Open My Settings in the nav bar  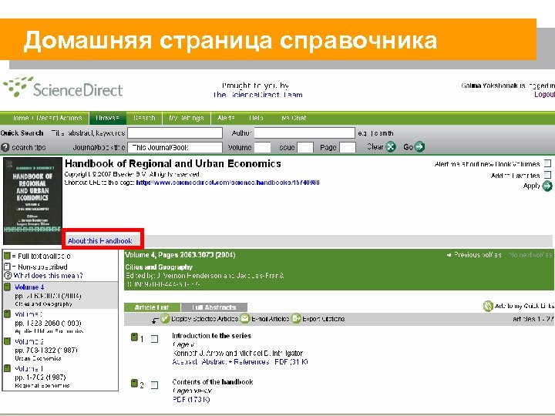pyautogui.click(x=187, y=118)
